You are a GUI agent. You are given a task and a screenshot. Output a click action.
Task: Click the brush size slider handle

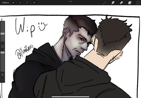pyautogui.click(x=3, y=34)
